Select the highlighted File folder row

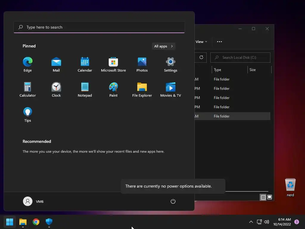click(232, 116)
